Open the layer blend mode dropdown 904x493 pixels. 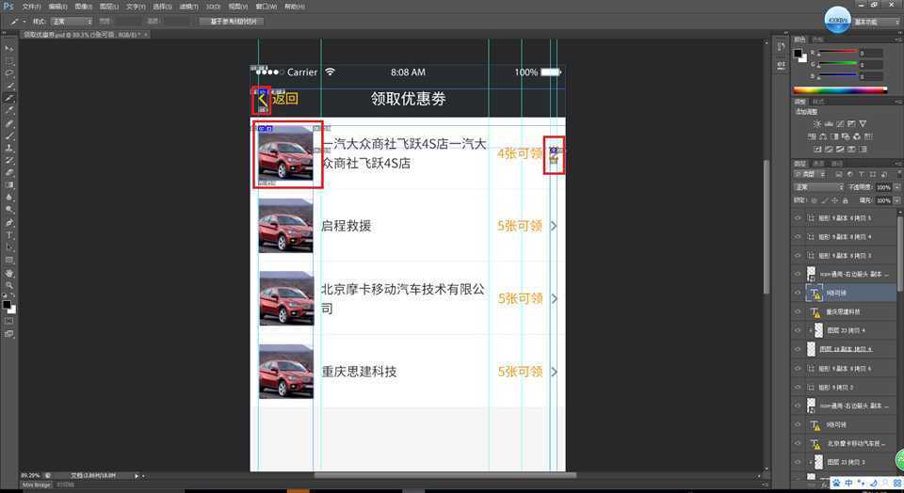pyautogui.click(x=818, y=187)
